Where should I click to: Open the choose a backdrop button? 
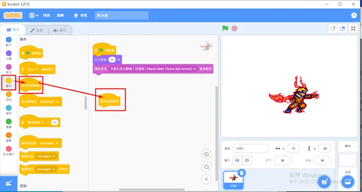coord(348,182)
